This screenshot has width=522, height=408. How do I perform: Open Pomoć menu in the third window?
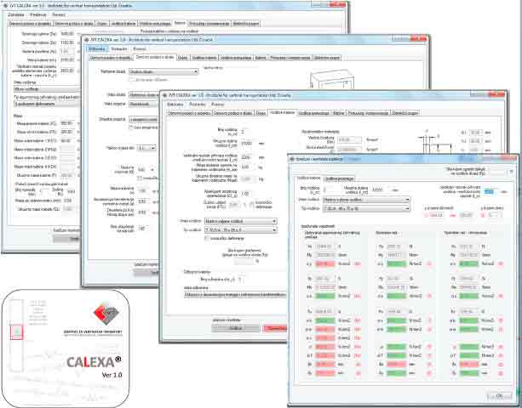[218, 105]
